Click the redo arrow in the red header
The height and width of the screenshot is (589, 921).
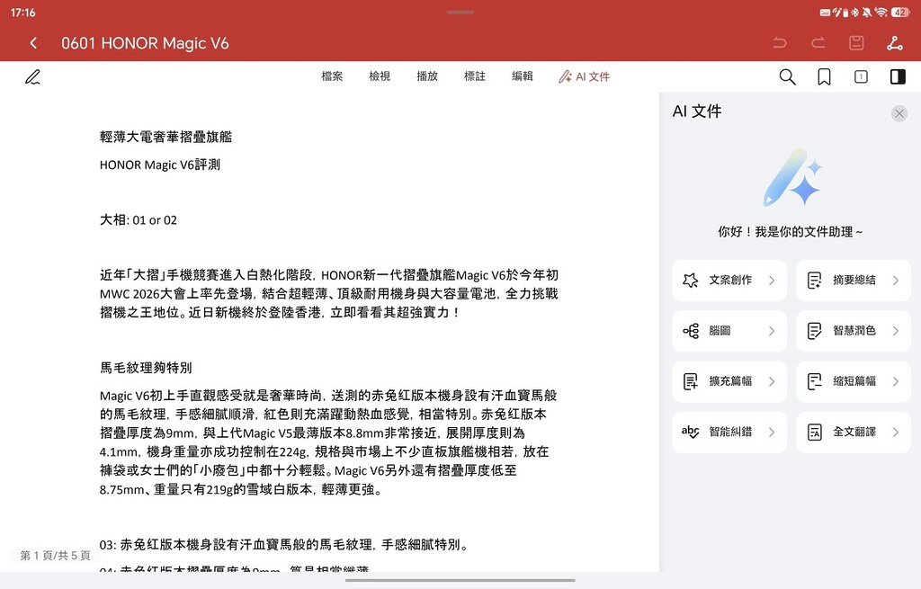coord(818,43)
